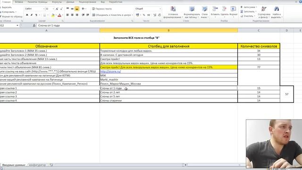Open the merge and center dropdown arrow
The width and height of the screenshot is (302, 170).
pos(132,15)
